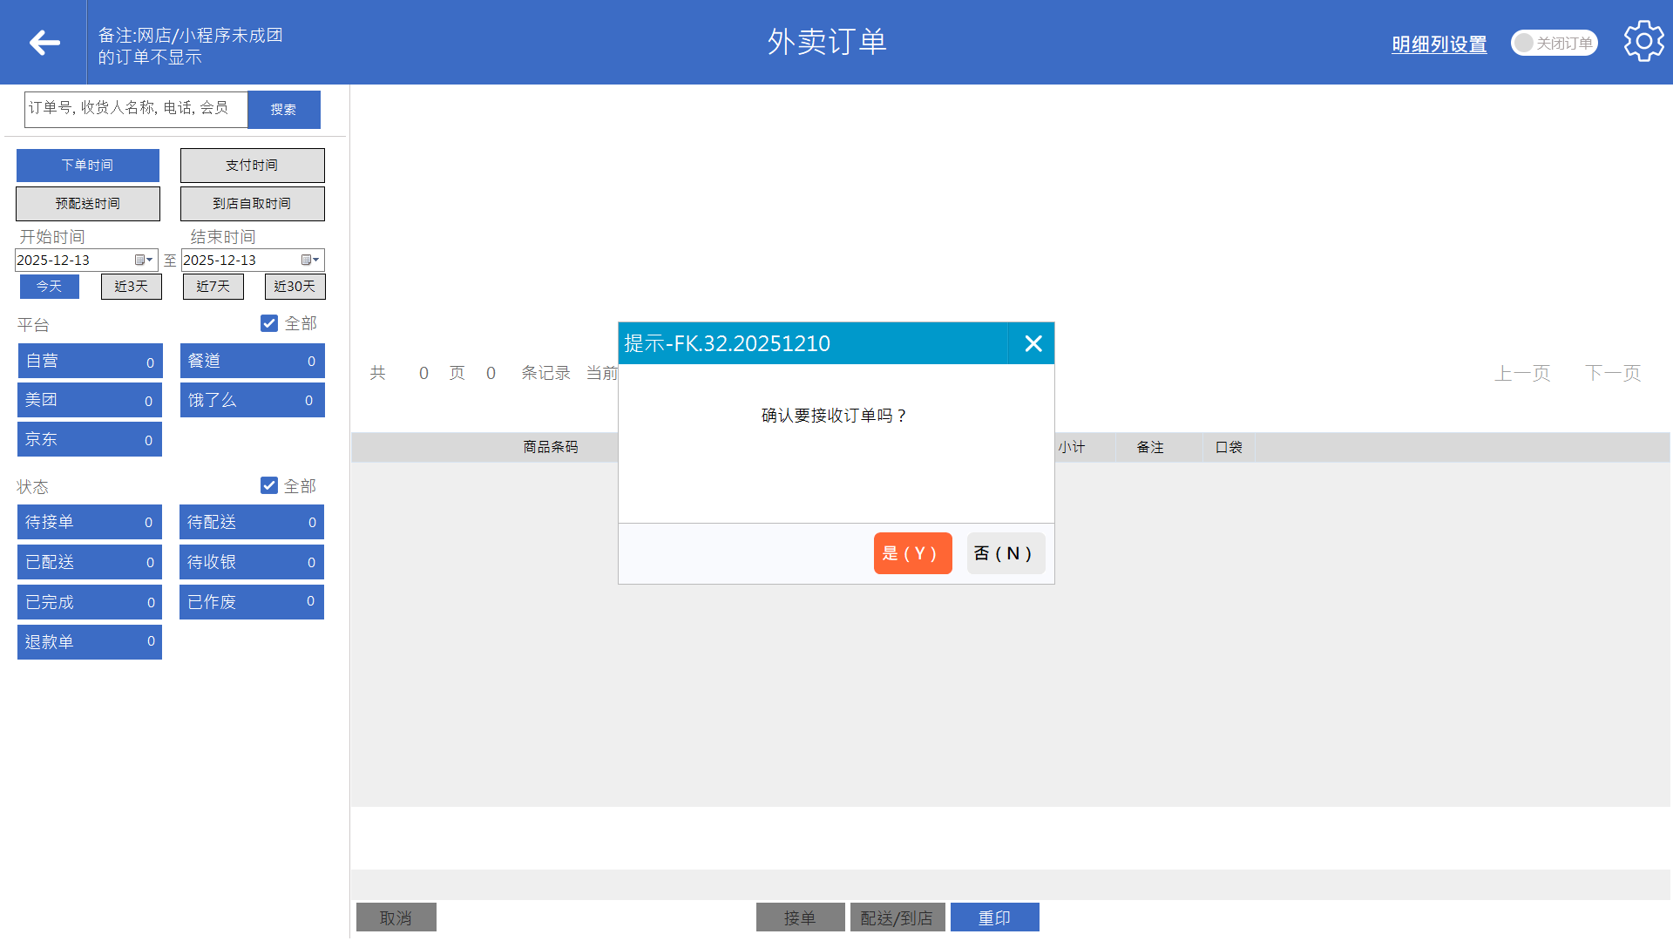This screenshot has width=1673, height=941.
Task: Click the 重印 reprint button
Action: click(994, 917)
